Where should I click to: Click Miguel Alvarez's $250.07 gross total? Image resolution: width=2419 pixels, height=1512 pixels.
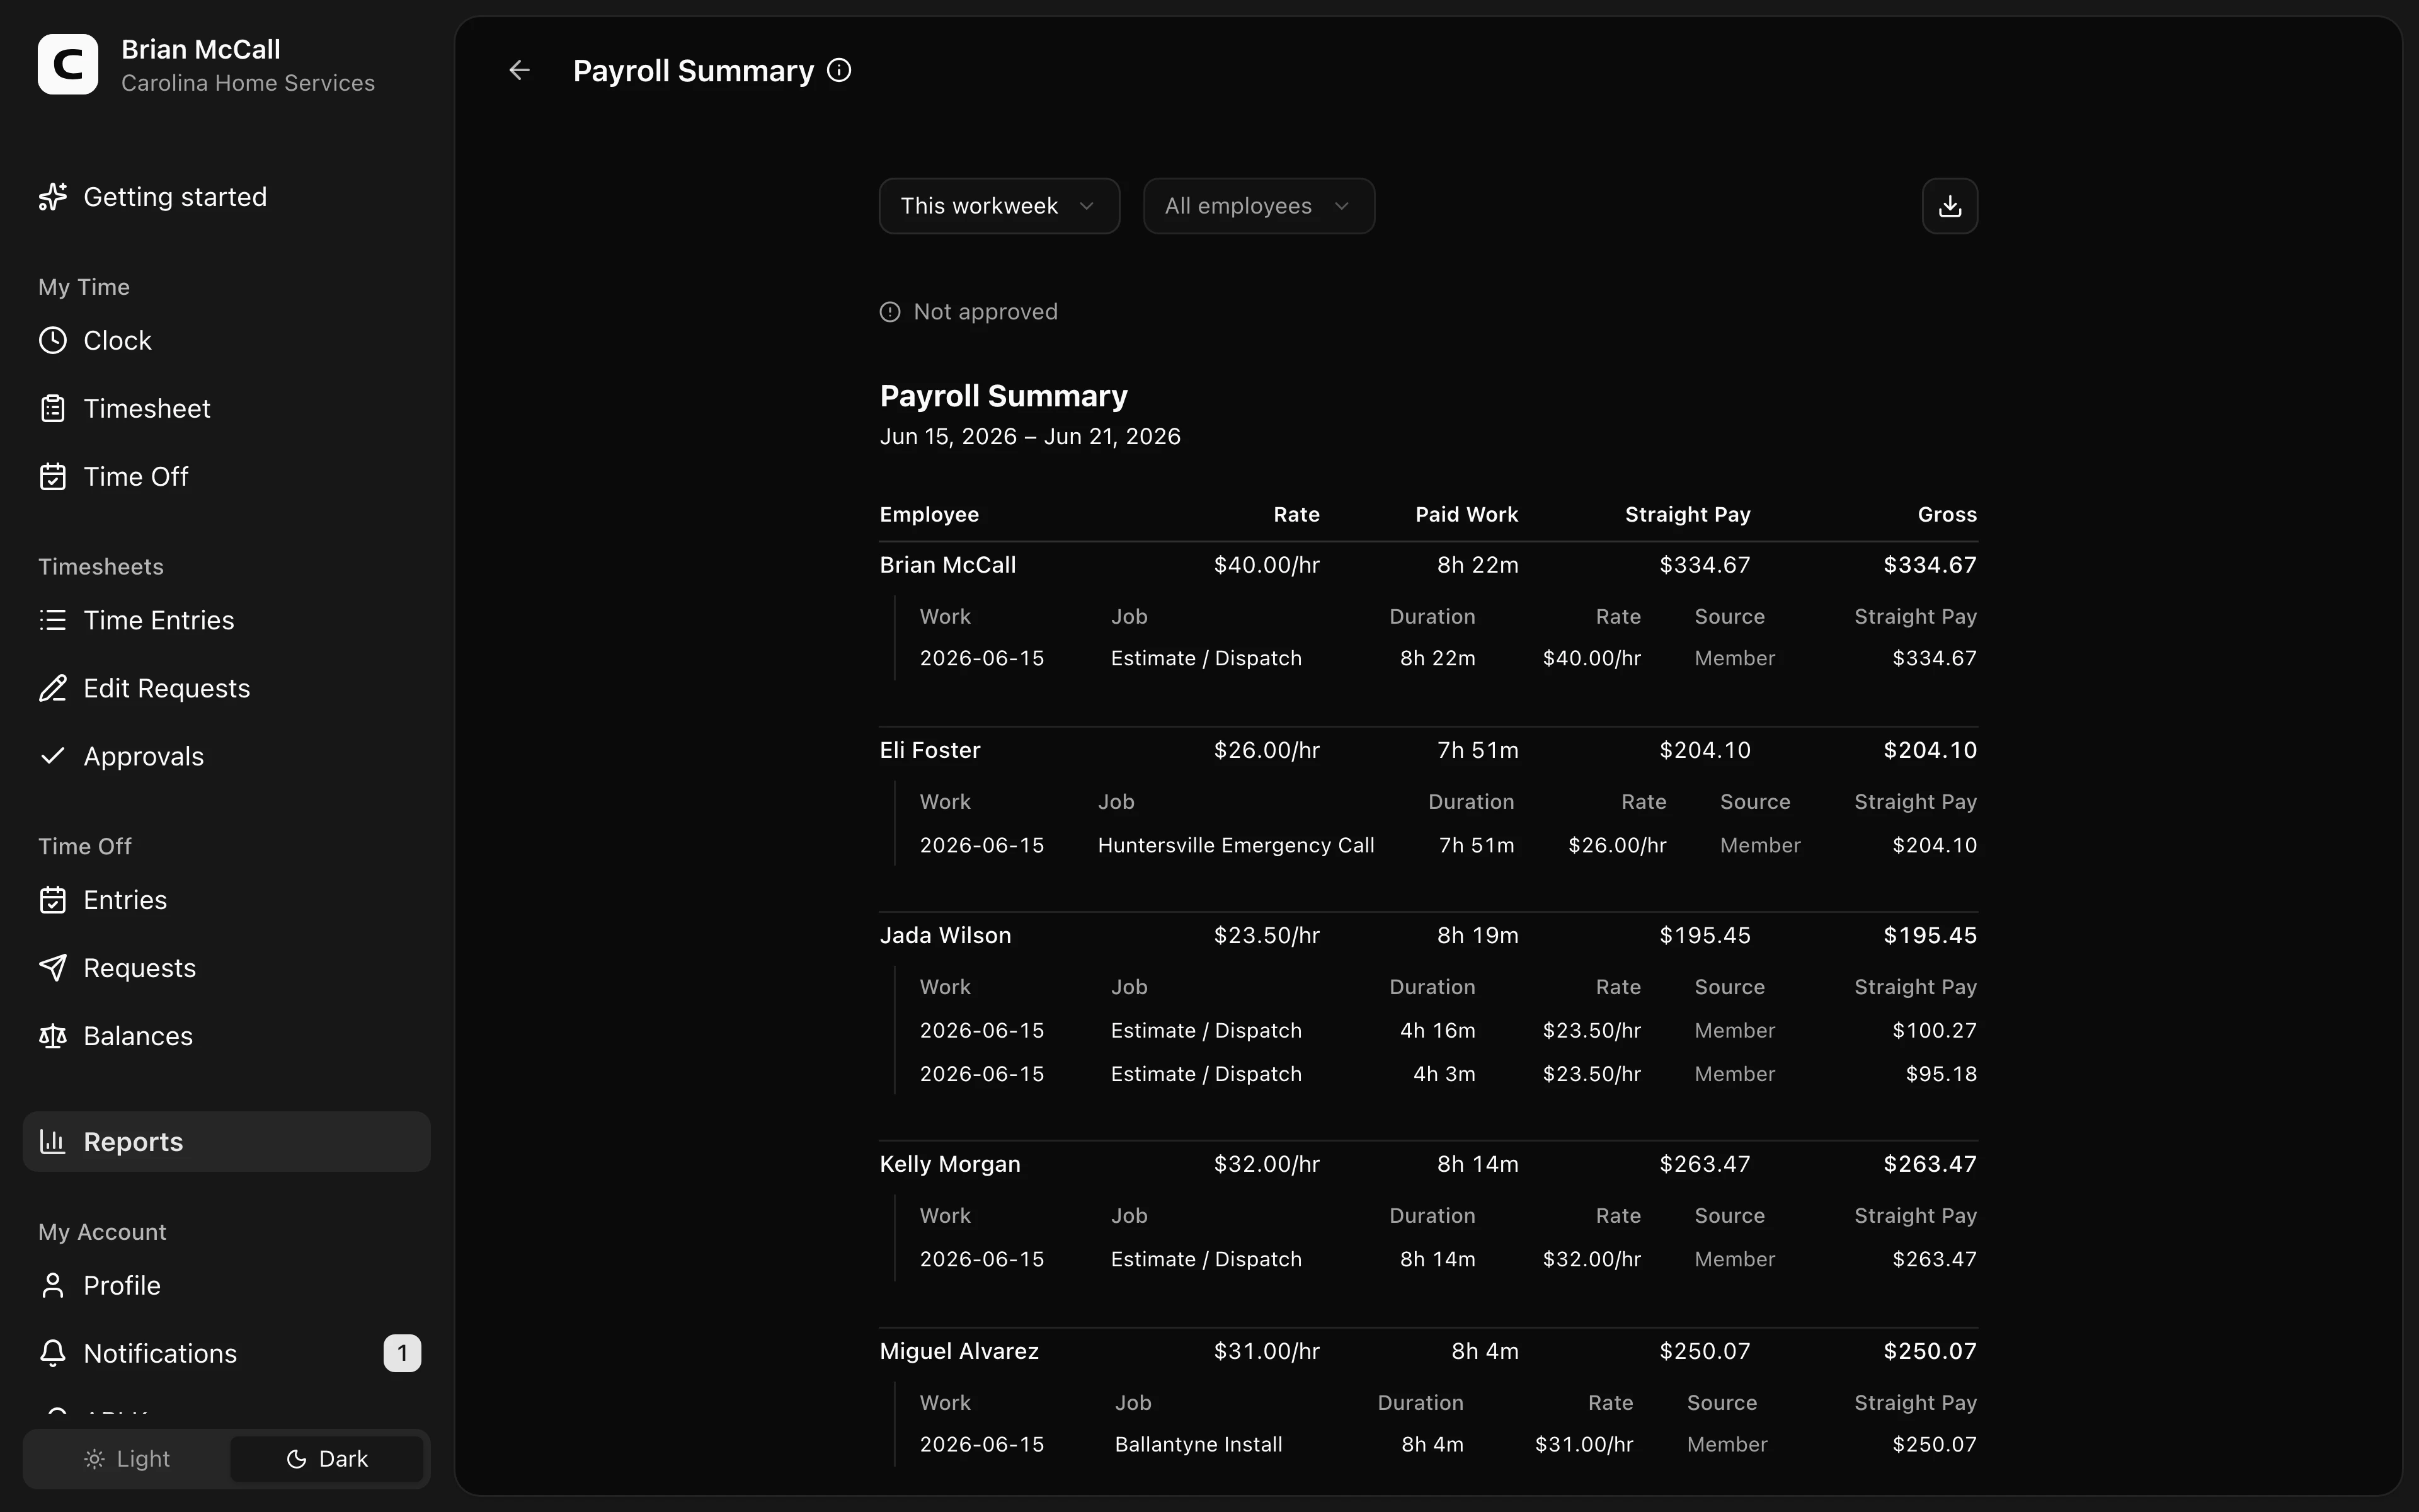[x=1930, y=1351]
